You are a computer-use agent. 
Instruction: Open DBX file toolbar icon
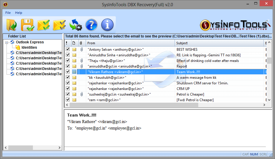[x=11, y=25]
